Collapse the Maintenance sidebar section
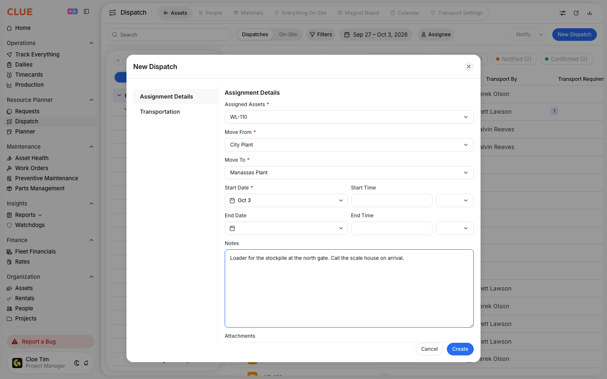This screenshot has width=607, height=379. click(91, 147)
